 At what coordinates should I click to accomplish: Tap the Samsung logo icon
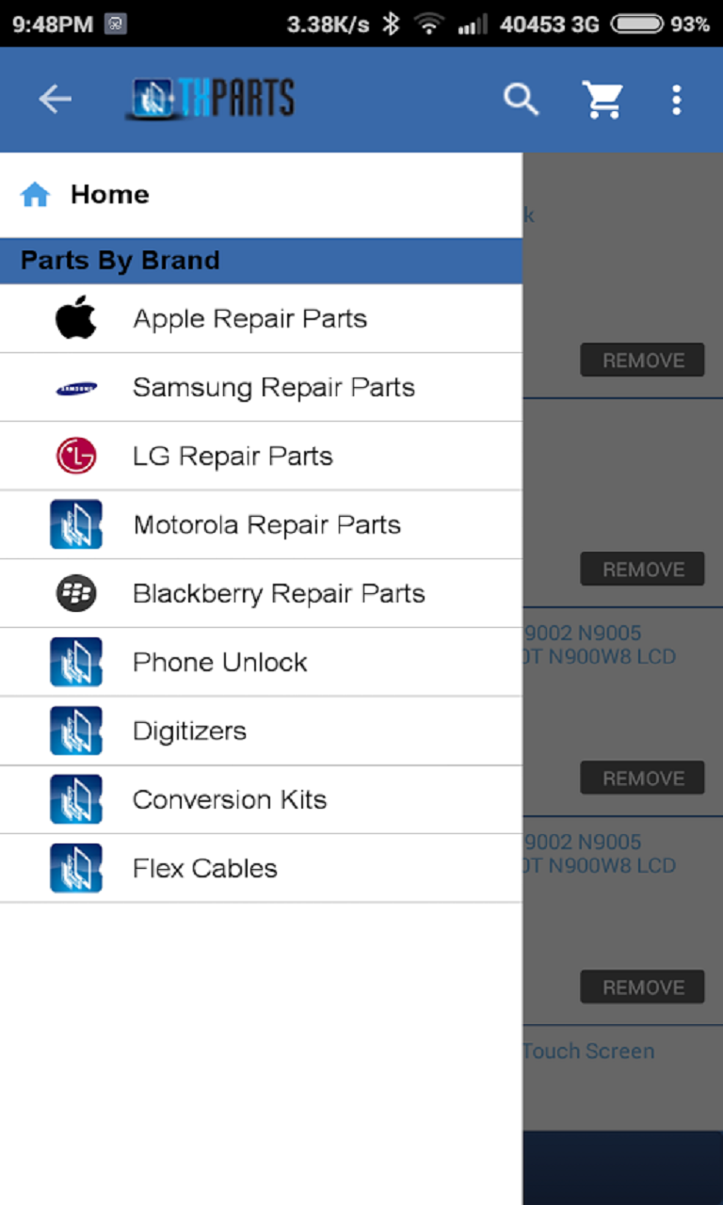[x=76, y=388]
